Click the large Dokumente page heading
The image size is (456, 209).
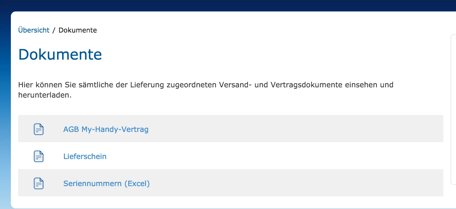[60, 55]
